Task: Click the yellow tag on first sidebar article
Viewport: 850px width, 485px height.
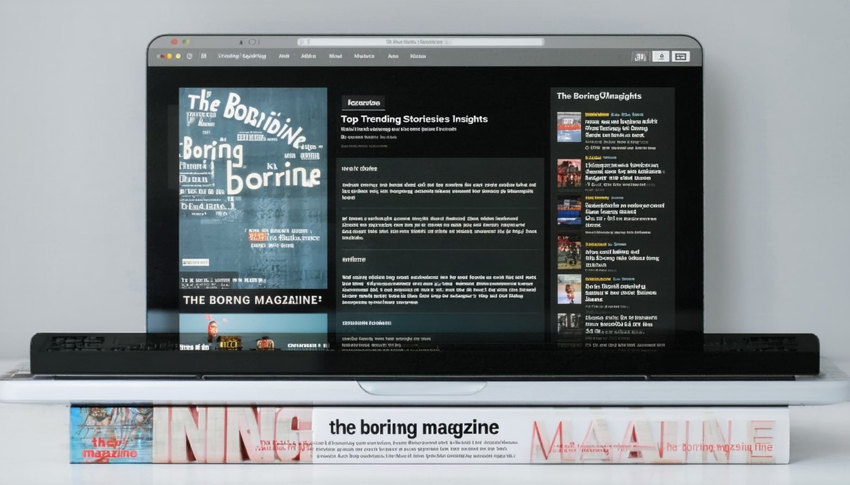Action: coord(596,114)
